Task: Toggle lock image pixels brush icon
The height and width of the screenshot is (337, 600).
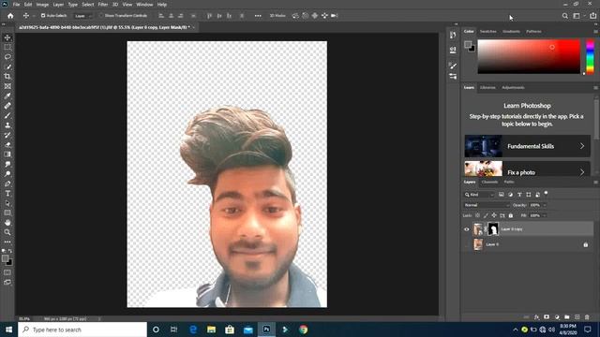Action: pos(486,215)
